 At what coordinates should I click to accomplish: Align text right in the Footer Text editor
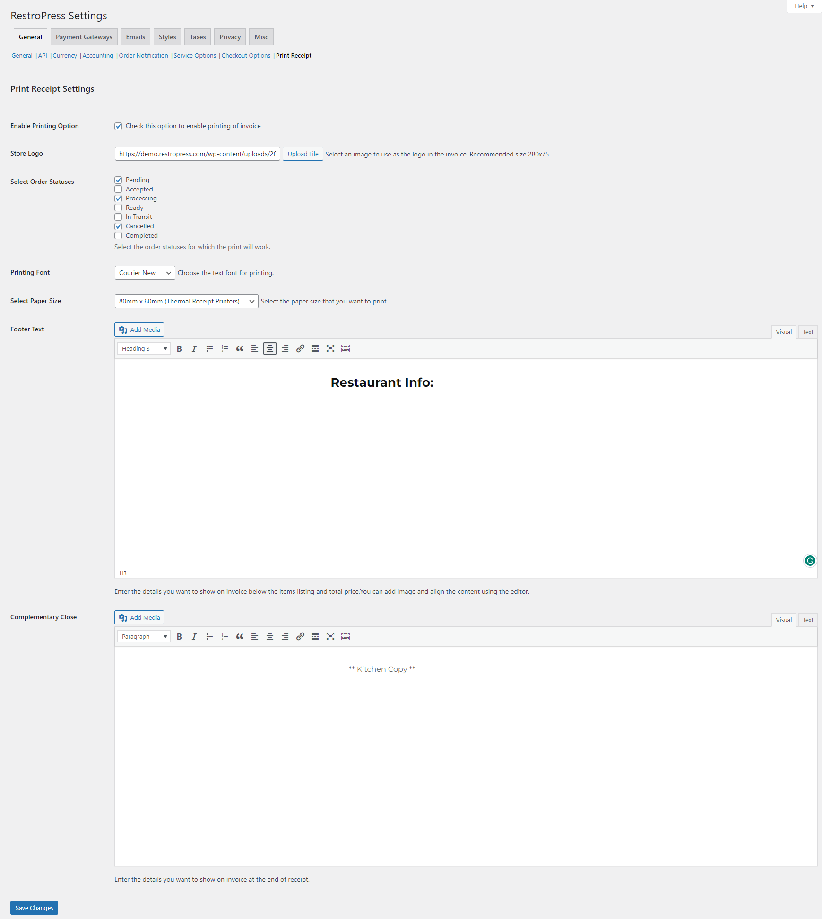coord(285,348)
